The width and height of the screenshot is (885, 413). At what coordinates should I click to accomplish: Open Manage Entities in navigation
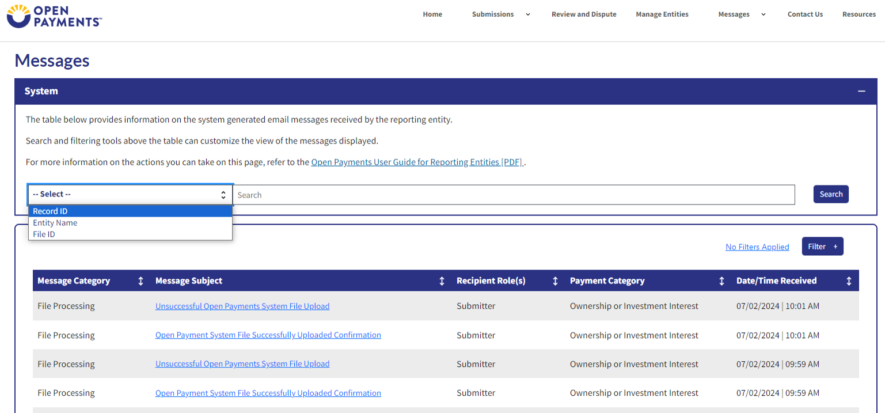point(662,14)
